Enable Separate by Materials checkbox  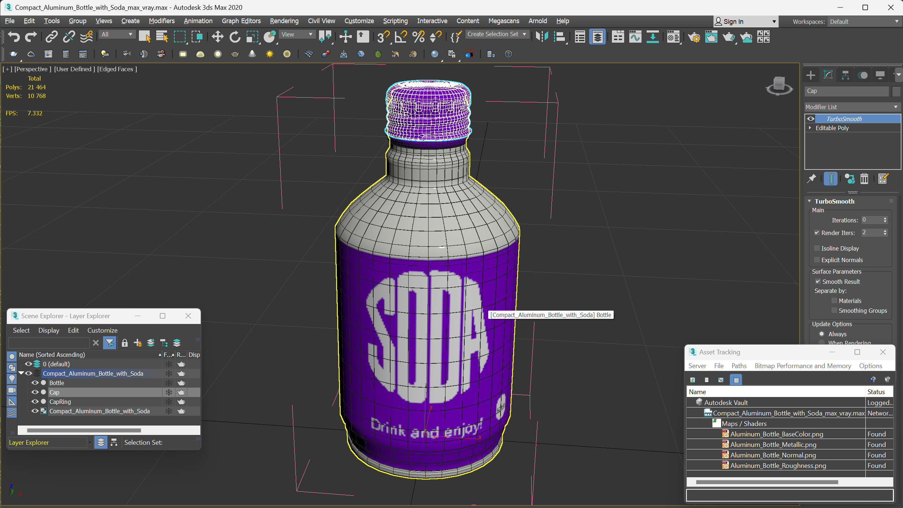point(834,301)
